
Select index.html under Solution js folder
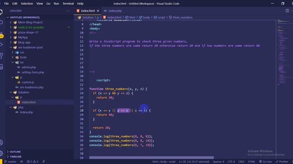[x=40, y=102]
